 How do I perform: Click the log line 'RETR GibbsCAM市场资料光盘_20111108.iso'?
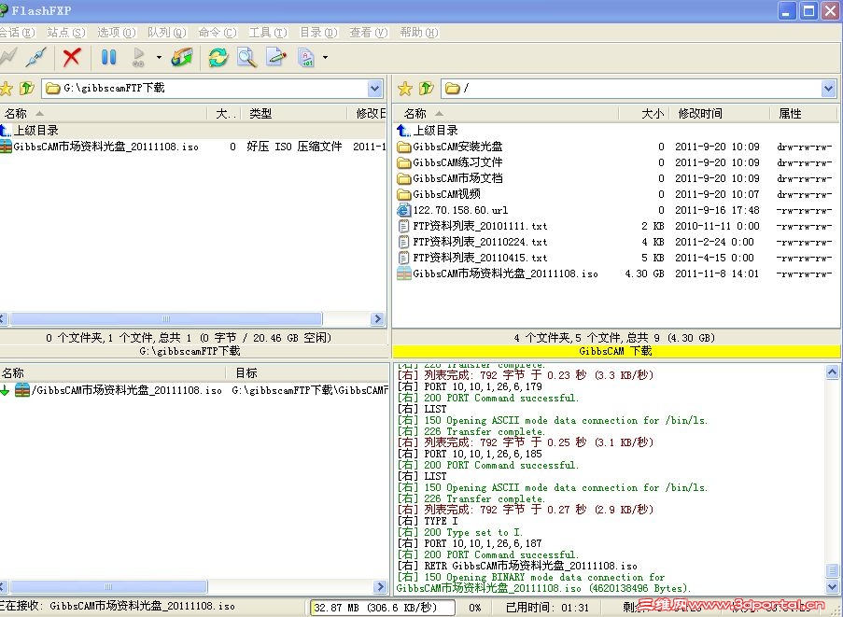[517, 566]
